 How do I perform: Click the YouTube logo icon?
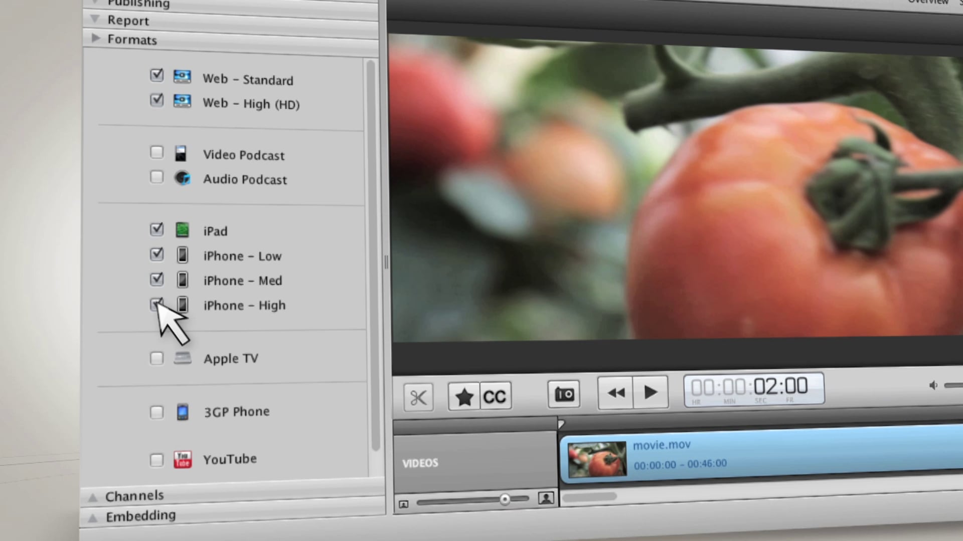pyautogui.click(x=183, y=459)
